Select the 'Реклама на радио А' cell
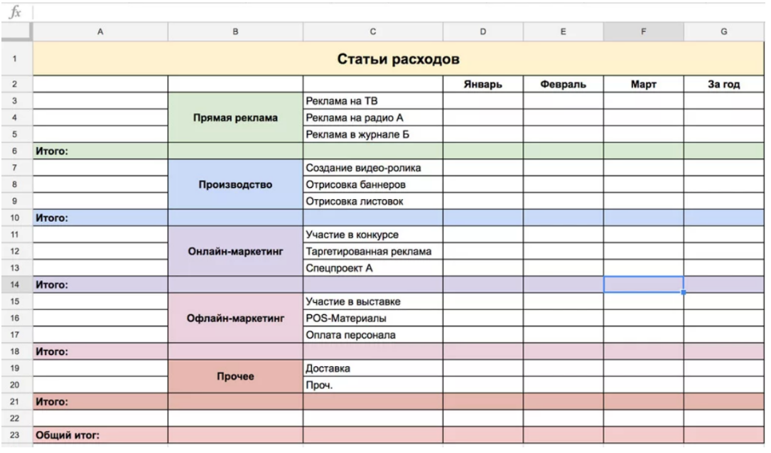This screenshot has width=771, height=453. click(x=373, y=117)
